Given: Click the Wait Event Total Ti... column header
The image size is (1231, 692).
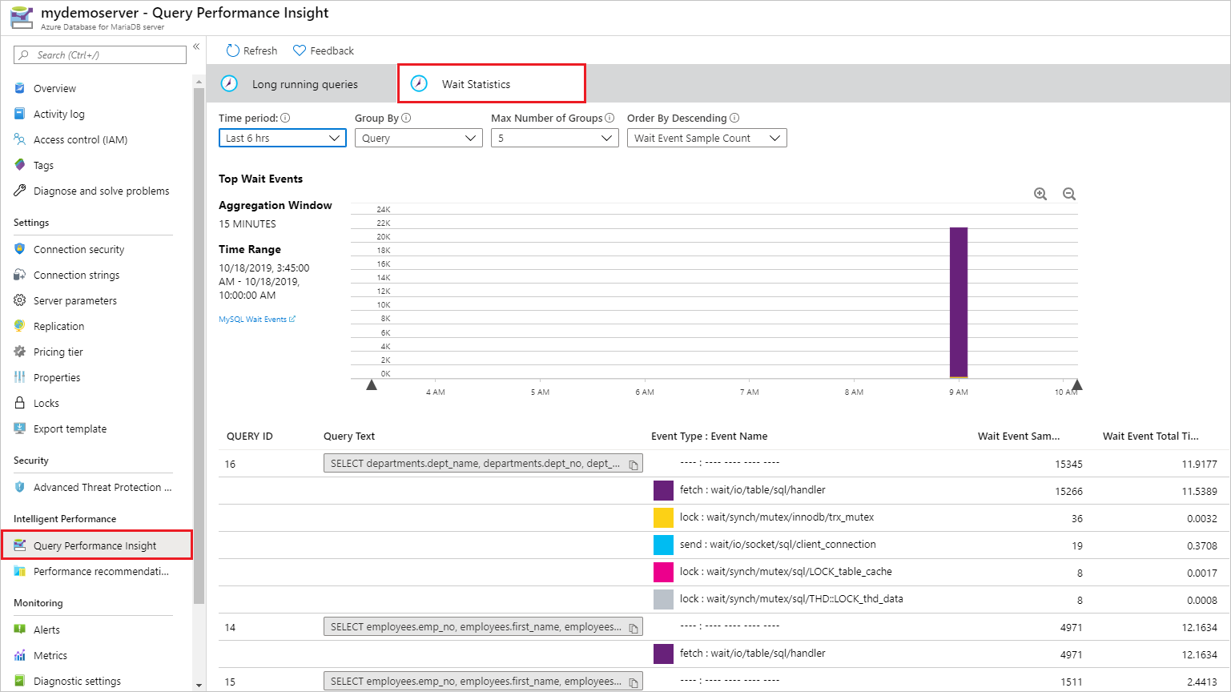Looking at the screenshot, I should point(1151,437).
